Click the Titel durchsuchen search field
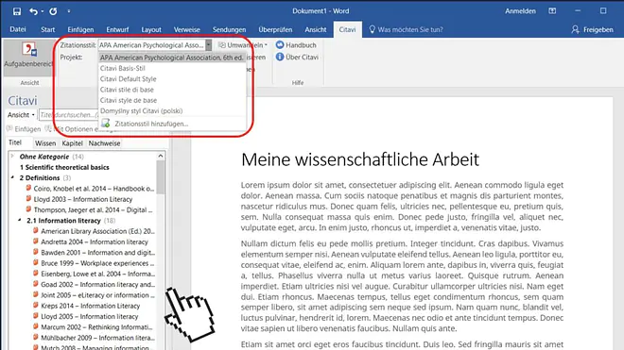624x350 pixels. point(68,115)
